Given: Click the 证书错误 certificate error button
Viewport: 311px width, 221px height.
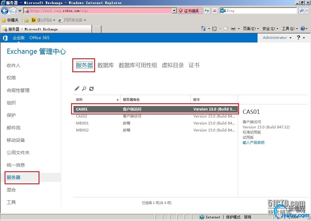Looking at the screenshot, I should pos(190,11).
